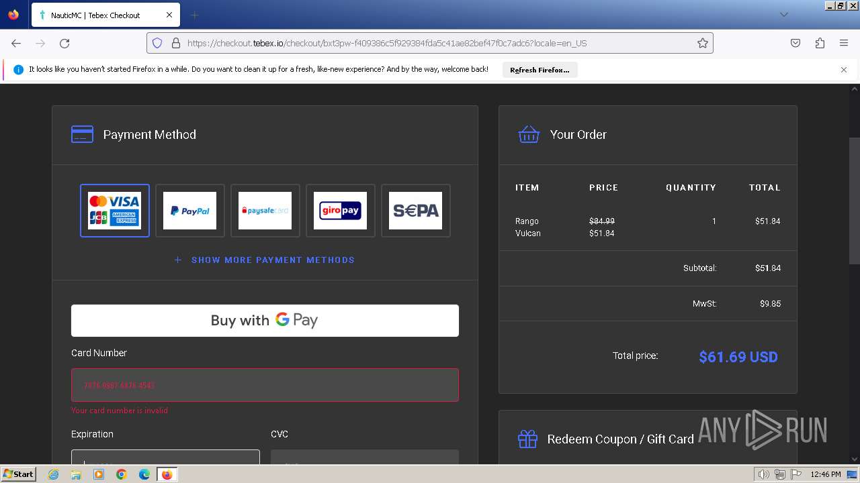Click the total price $61.69 USD

(738, 357)
